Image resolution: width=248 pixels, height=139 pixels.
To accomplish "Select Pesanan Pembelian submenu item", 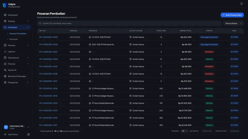I will click(18, 33).
